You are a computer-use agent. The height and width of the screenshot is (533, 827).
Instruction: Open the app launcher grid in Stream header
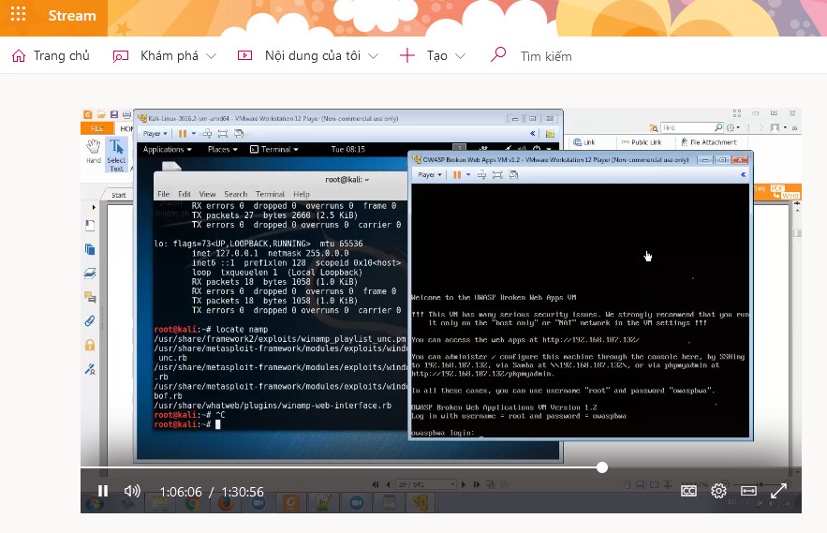pyautogui.click(x=18, y=14)
